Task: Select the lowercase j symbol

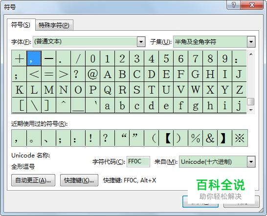Action: coord(239,105)
